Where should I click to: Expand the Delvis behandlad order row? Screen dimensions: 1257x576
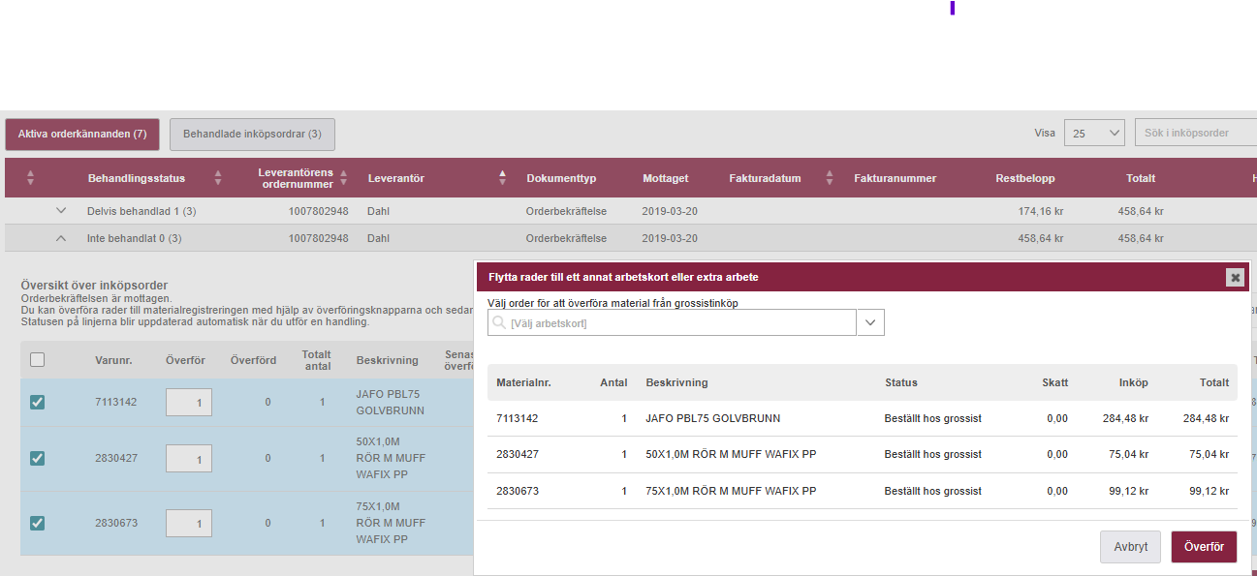61,211
